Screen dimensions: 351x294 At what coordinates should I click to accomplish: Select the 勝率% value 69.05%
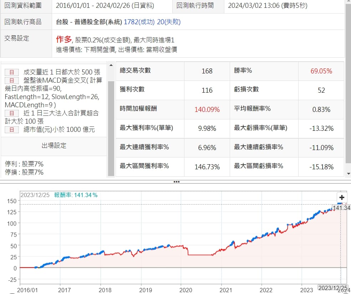coord(321,71)
